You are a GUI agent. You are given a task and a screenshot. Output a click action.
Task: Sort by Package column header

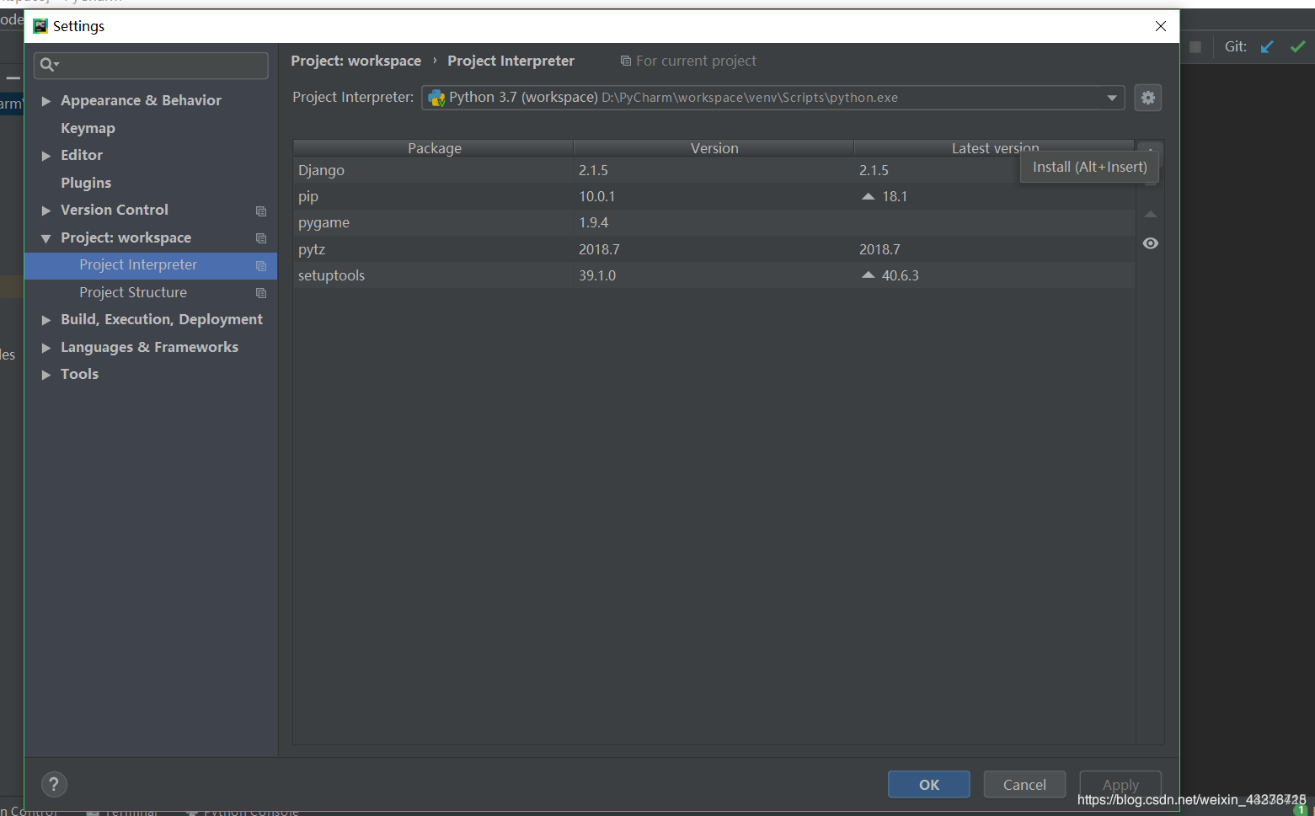[434, 148]
